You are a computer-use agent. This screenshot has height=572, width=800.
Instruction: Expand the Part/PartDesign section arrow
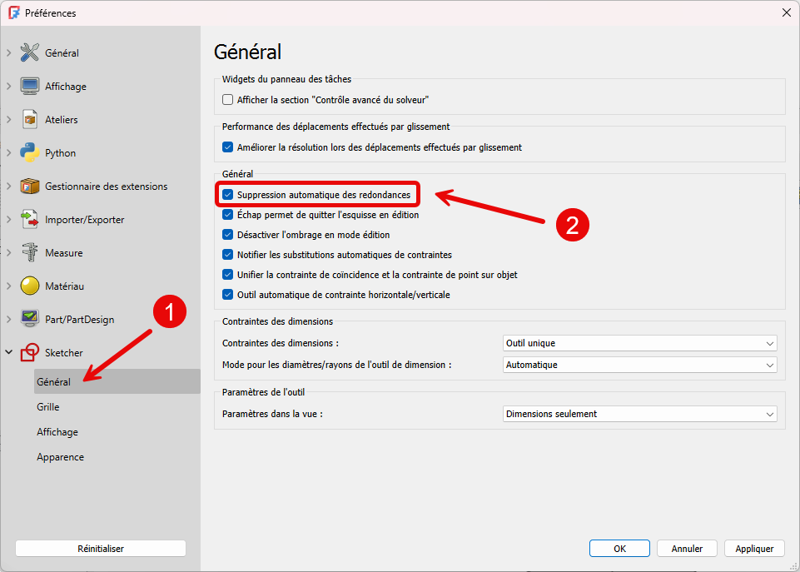9,319
